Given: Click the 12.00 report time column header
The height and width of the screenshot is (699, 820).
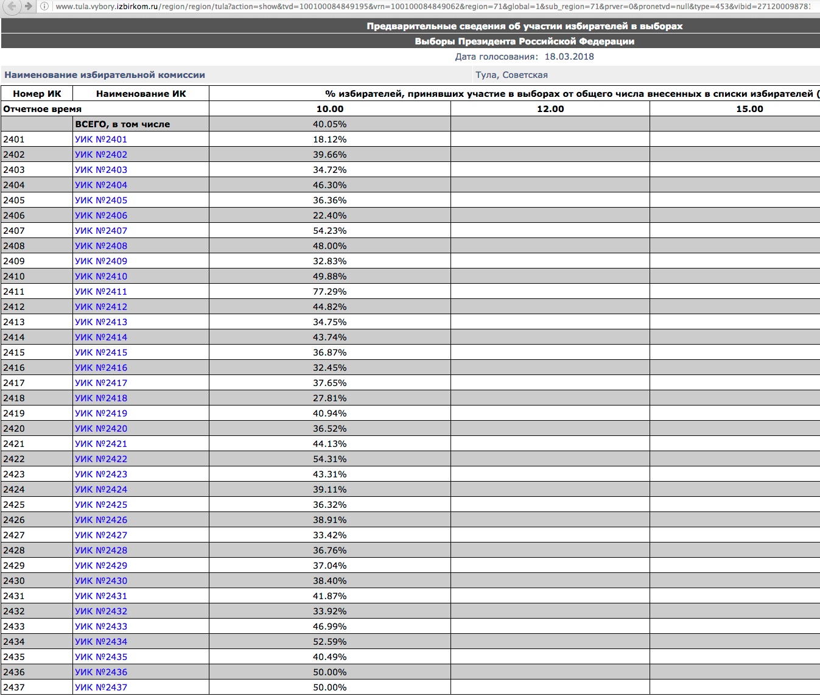Looking at the screenshot, I should 550,109.
